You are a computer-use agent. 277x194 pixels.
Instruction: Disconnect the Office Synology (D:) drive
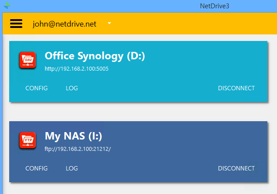click(236, 88)
